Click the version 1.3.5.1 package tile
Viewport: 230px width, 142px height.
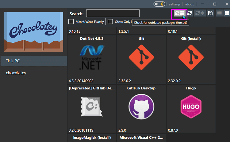[141, 31]
